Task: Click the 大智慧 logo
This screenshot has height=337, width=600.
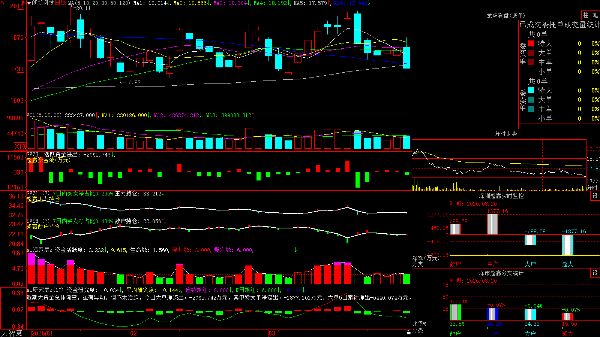Action: coord(12,333)
